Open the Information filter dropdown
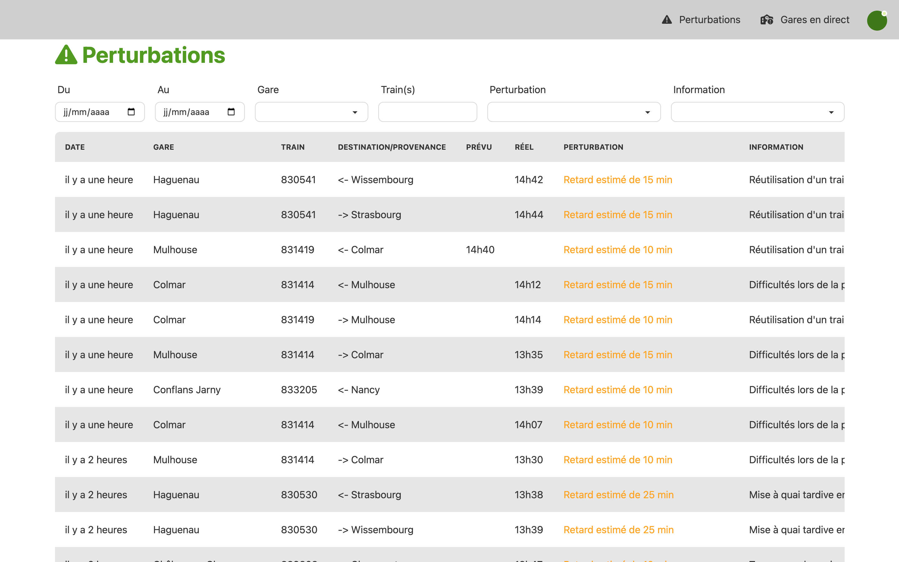The height and width of the screenshot is (562, 899). click(757, 112)
